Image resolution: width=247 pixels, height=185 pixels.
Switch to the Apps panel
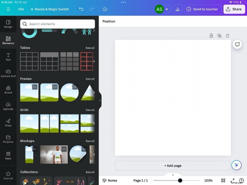point(8,156)
